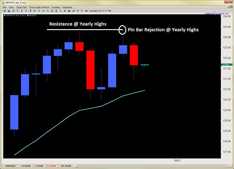The width and height of the screenshot is (234, 169).
Task: Click the 127.50 price axis label
Action: point(227,152)
